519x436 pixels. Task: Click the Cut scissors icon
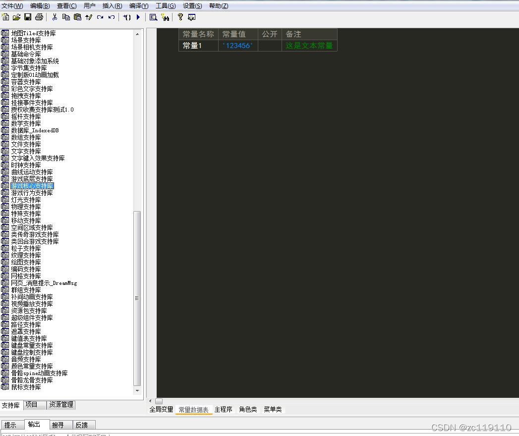tap(55, 17)
